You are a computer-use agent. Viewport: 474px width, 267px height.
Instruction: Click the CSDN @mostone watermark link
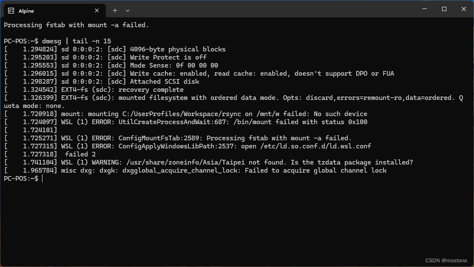point(446,261)
